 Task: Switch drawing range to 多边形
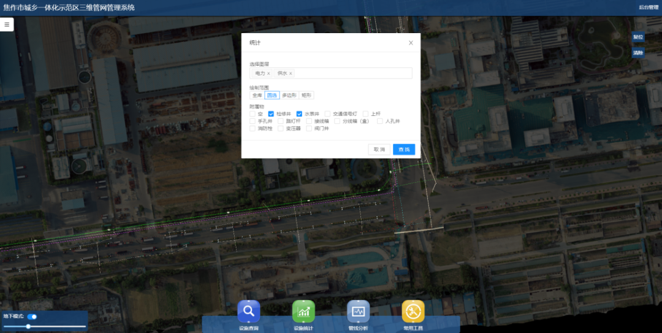(x=289, y=95)
